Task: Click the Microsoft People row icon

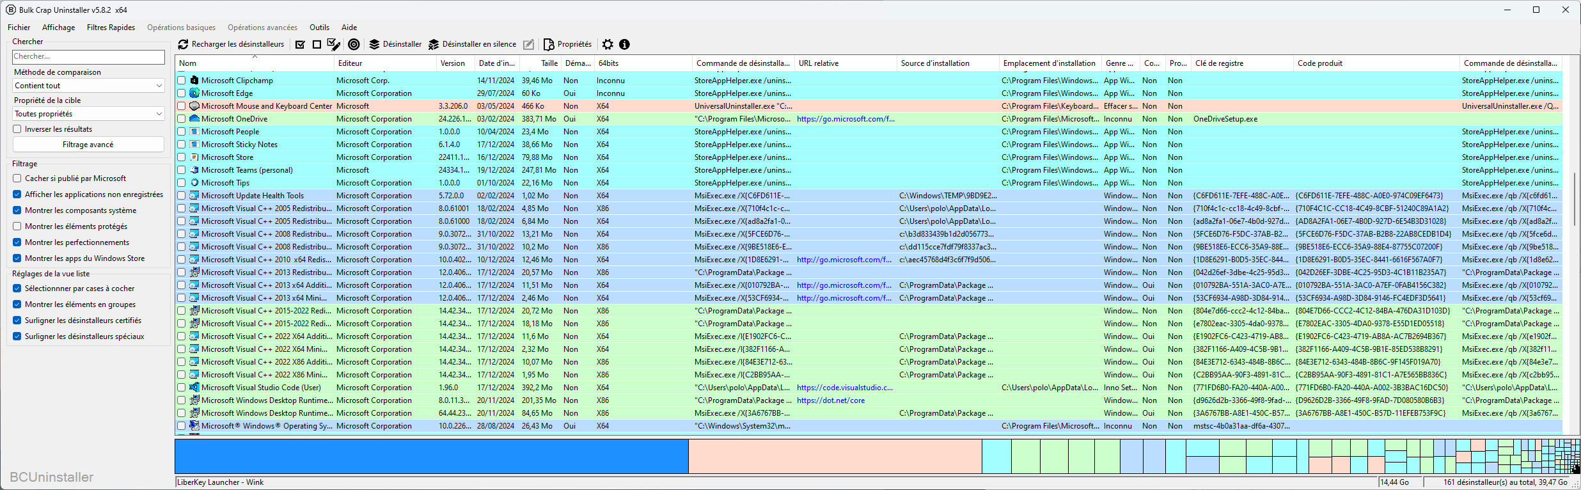Action: click(x=194, y=132)
